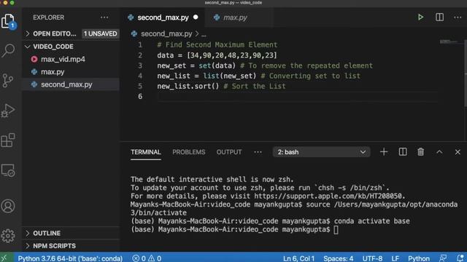The image size is (467, 262).
Task: Open the feedback icon in status bar
Action: pyautogui.click(x=443, y=258)
